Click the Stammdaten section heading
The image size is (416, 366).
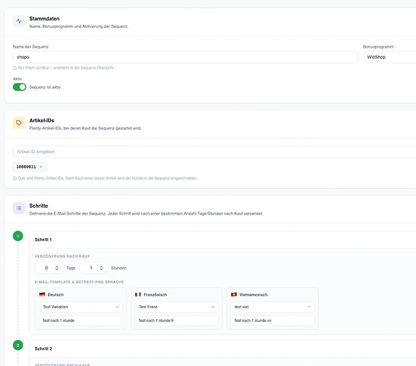45,18
